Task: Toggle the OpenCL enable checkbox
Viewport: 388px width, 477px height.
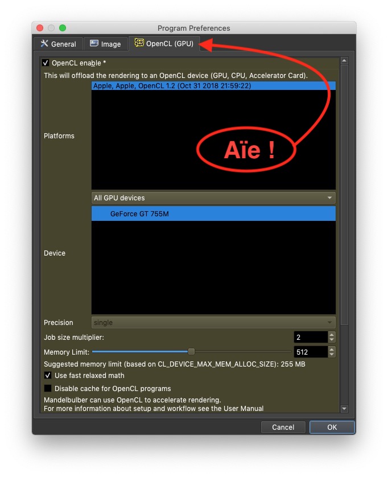Action: [x=46, y=63]
